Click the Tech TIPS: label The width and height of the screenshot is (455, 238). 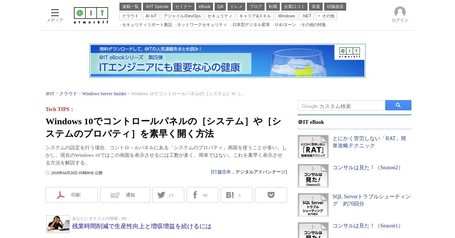point(60,109)
